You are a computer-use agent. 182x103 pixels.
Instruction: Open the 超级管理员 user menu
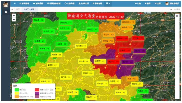click(x=172, y=3)
